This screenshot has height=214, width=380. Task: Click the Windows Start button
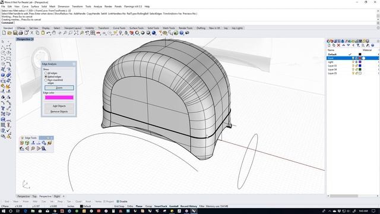(x=4, y=211)
